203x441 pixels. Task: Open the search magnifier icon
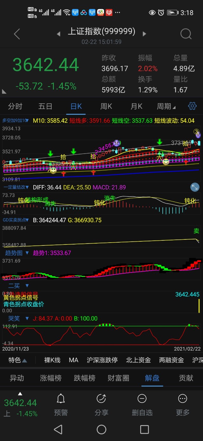tap(186, 34)
